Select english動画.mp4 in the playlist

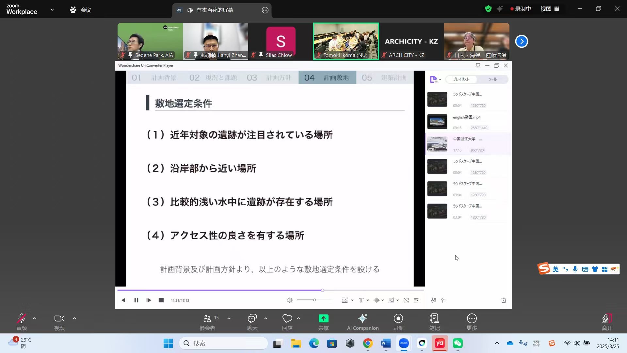pos(467,122)
